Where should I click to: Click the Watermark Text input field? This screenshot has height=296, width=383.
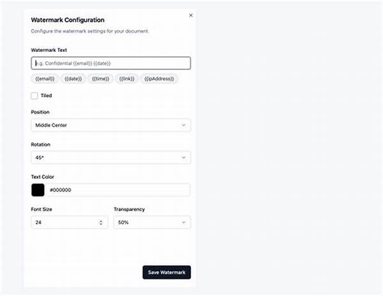[110, 63]
